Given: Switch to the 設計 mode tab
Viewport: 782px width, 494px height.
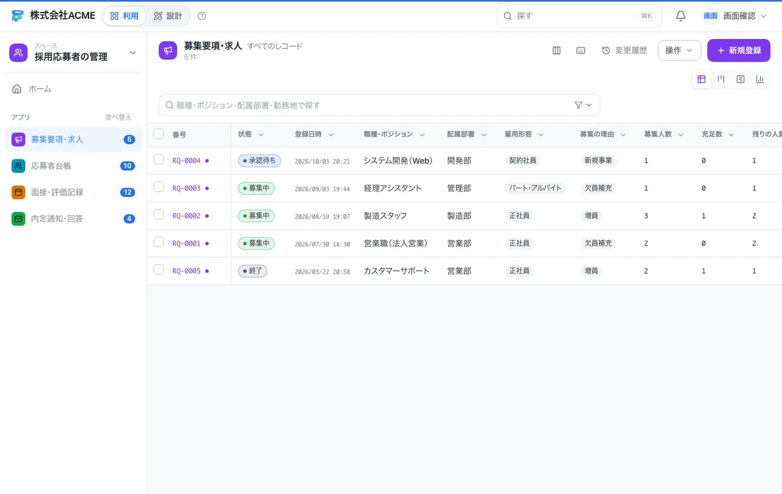Looking at the screenshot, I should tap(168, 16).
